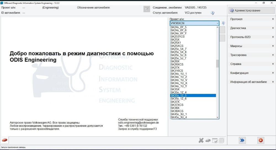Expand the Диагностика section
Image resolution: width=276 pixels, height=150 pixels.
(252, 28)
